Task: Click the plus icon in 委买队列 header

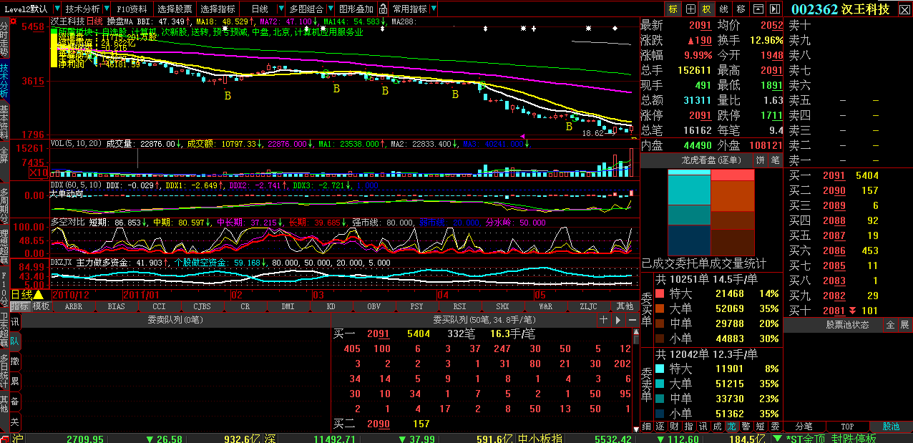Action: (x=604, y=320)
